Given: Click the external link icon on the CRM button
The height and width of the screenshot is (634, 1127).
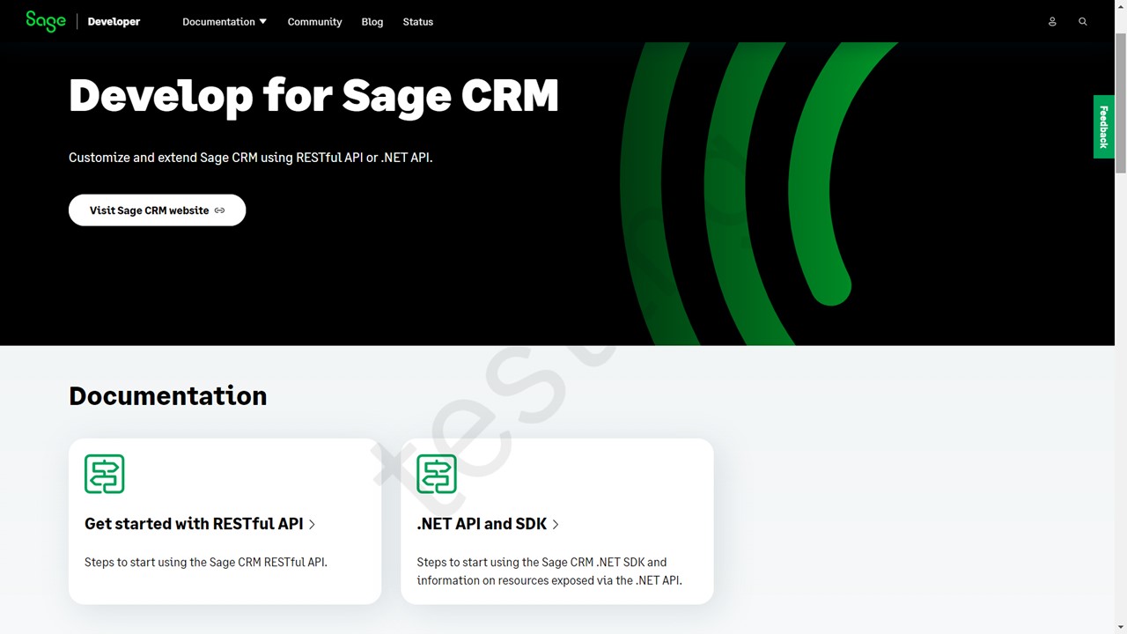Looking at the screenshot, I should 219,210.
